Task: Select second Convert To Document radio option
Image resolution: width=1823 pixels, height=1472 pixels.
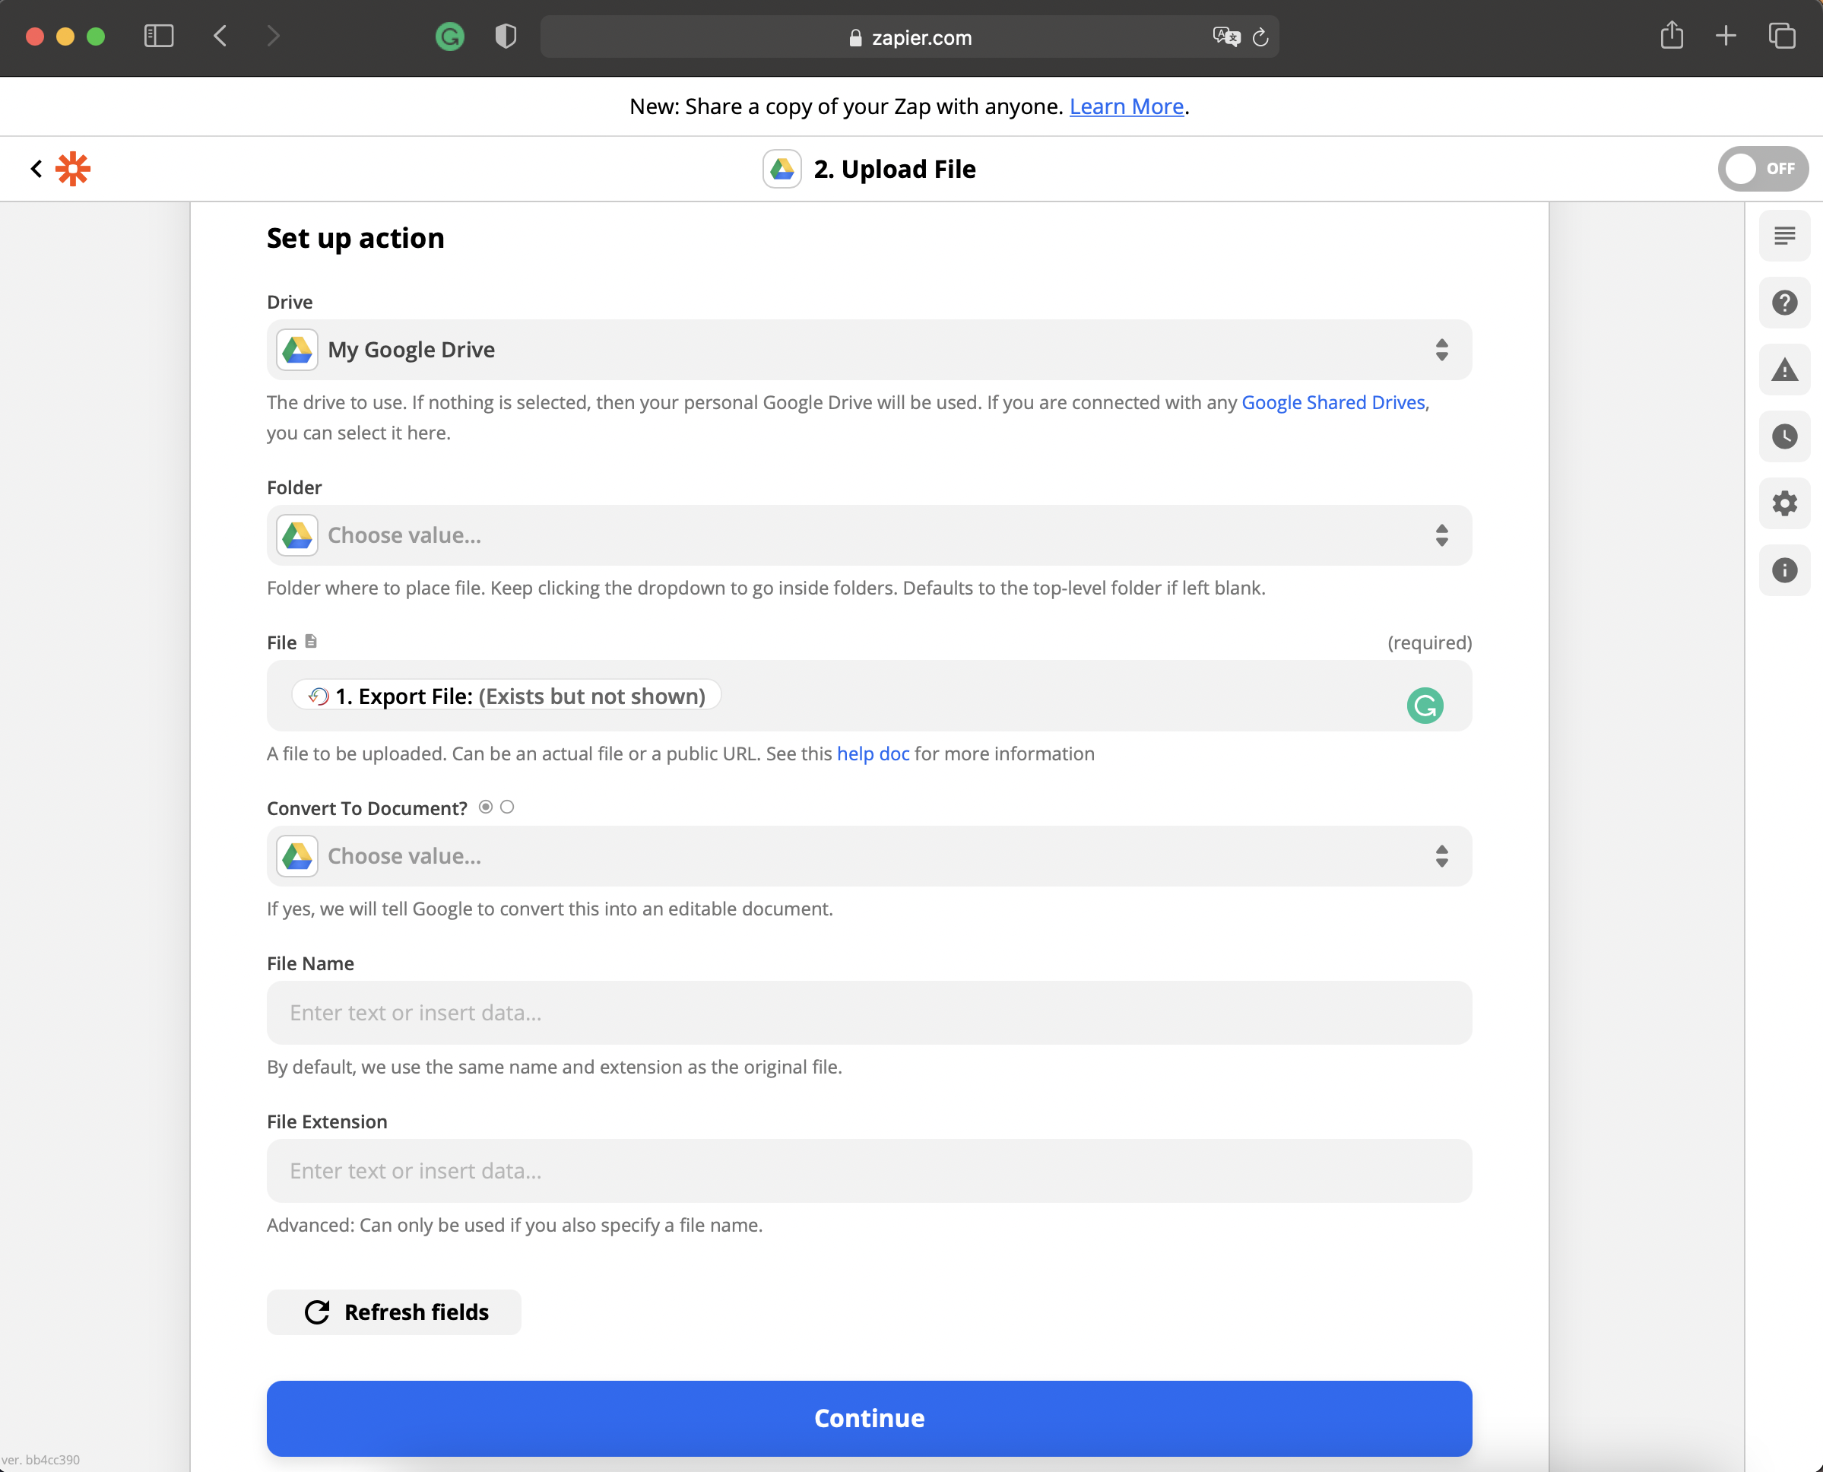Action: (x=507, y=807)
